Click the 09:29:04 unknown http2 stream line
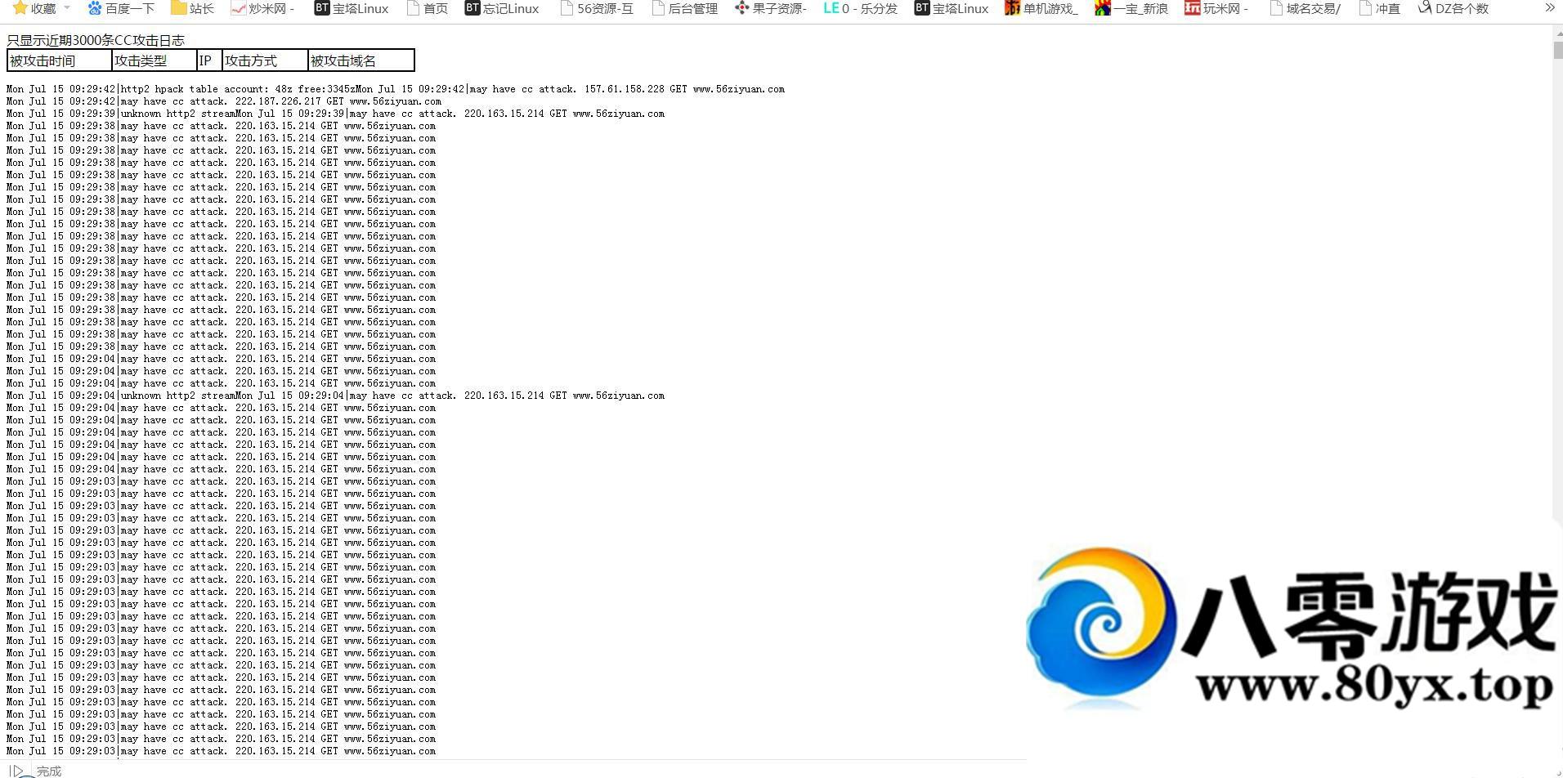The height and width of the screenshot is (778, 1563). point(335,396)
